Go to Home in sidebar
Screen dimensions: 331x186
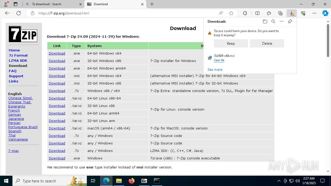pos(14,50)
